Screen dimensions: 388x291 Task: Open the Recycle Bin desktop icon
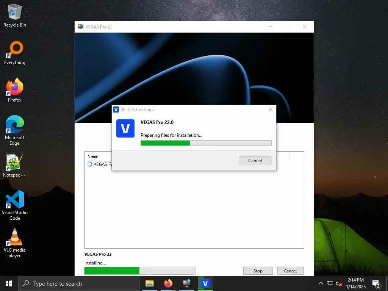pos(15,15)
